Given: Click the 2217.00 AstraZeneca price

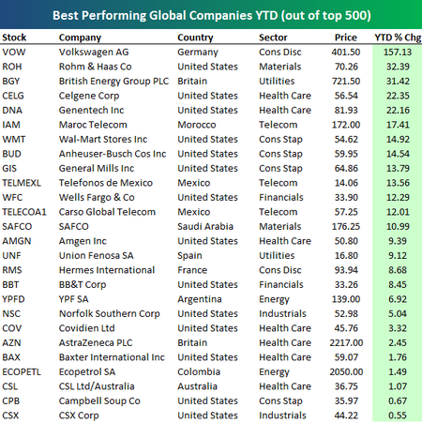Looking at the screenshot, I should [x=346, y=342].
